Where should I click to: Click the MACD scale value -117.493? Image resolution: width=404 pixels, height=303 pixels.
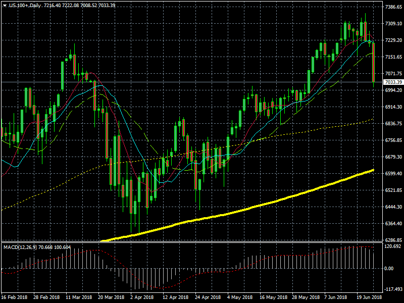[393, 289]
